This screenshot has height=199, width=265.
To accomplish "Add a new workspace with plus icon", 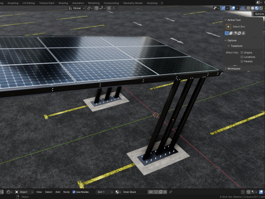I will click(162, 3).
